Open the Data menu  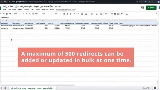pos(32,9)
